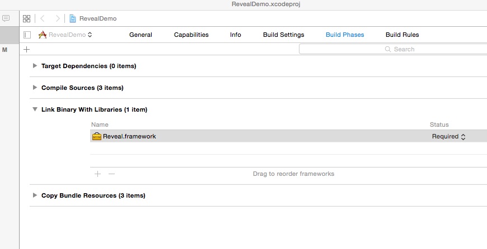Remove selected framework with minus button
Screen dimensions: 487x249
[111, 174]
